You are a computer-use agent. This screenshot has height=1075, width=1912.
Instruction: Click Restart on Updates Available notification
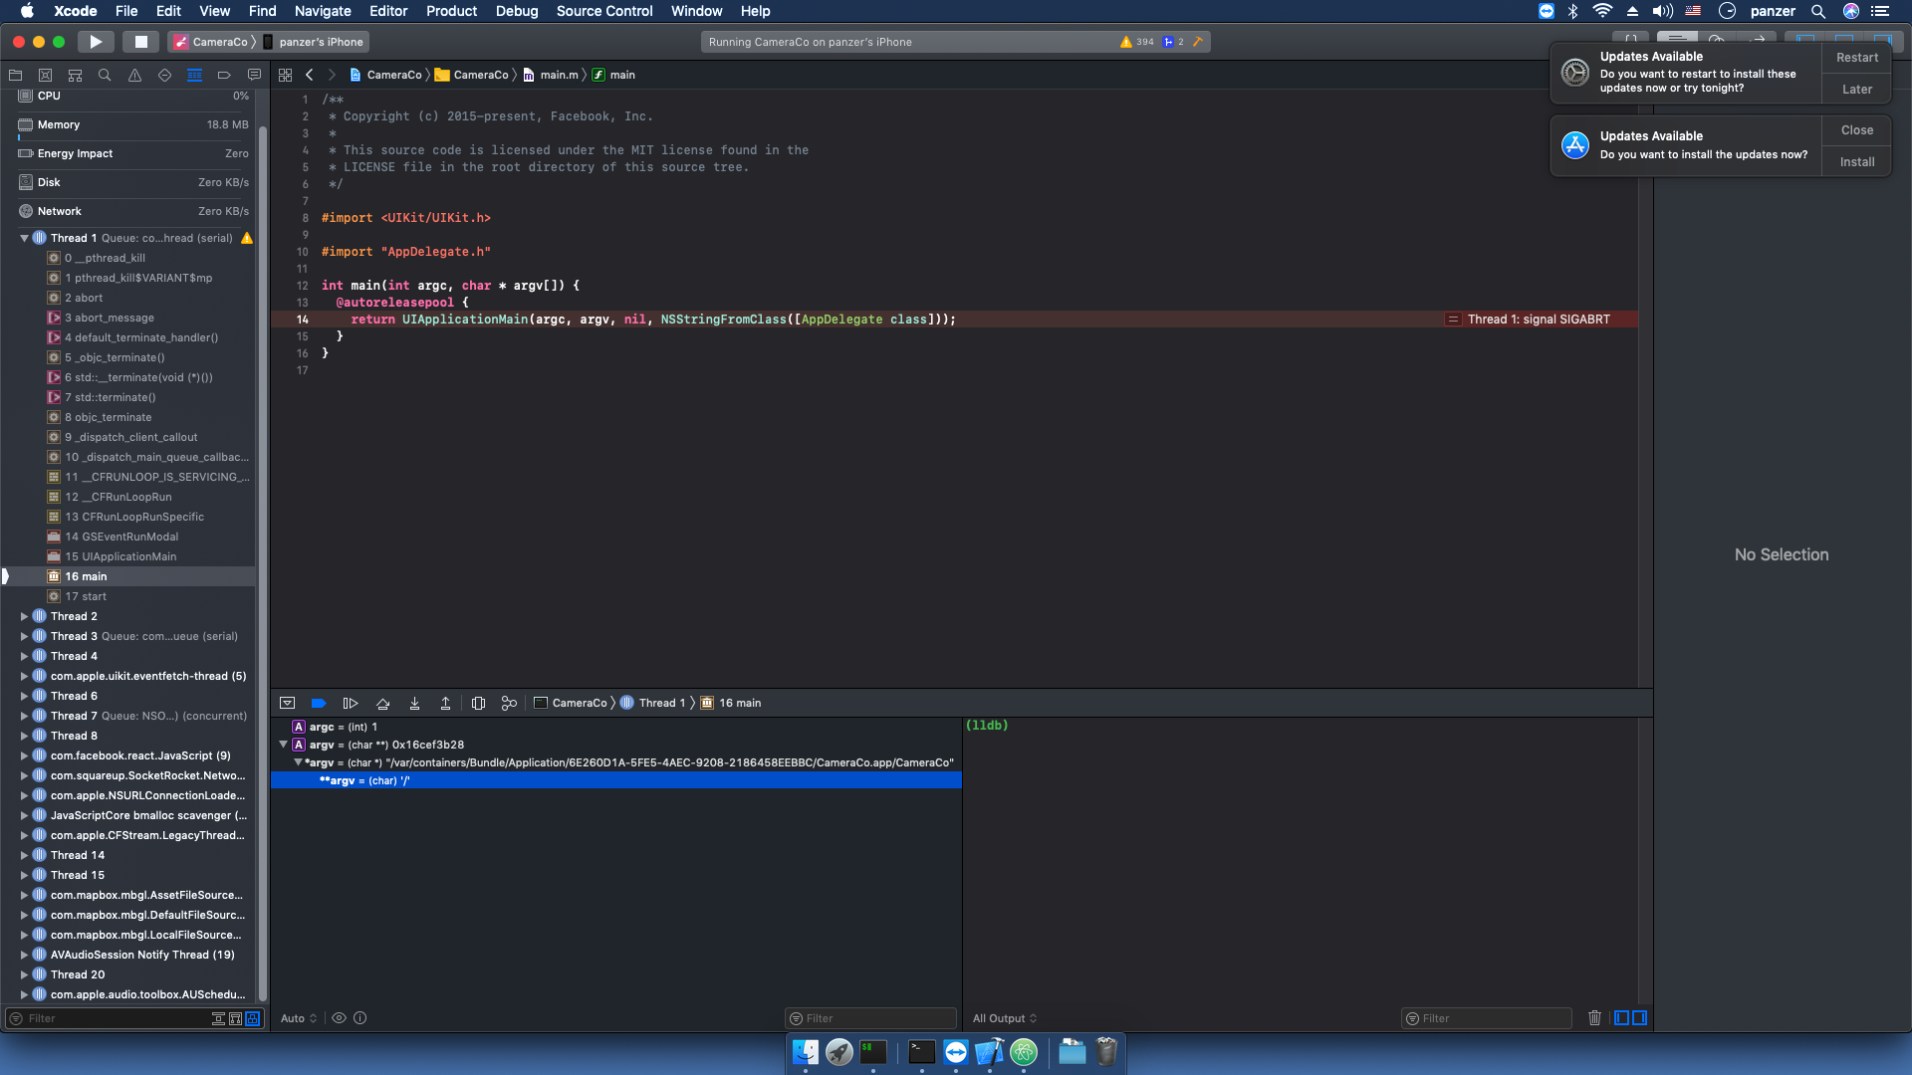(x=1857, y=58)
